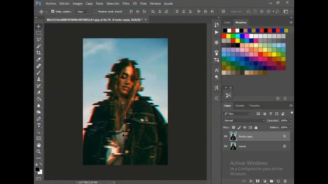Open the Ventana menu
328x184 pixels.
[155, 4]
